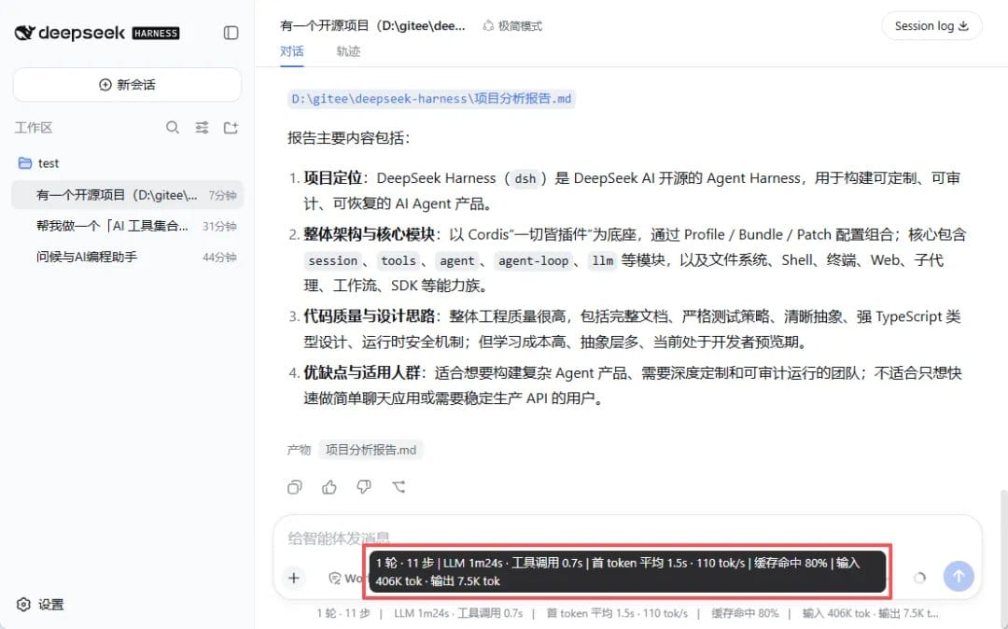
Task: Click the 项目定位 bold heading
Action: click(x=333, y=178)
